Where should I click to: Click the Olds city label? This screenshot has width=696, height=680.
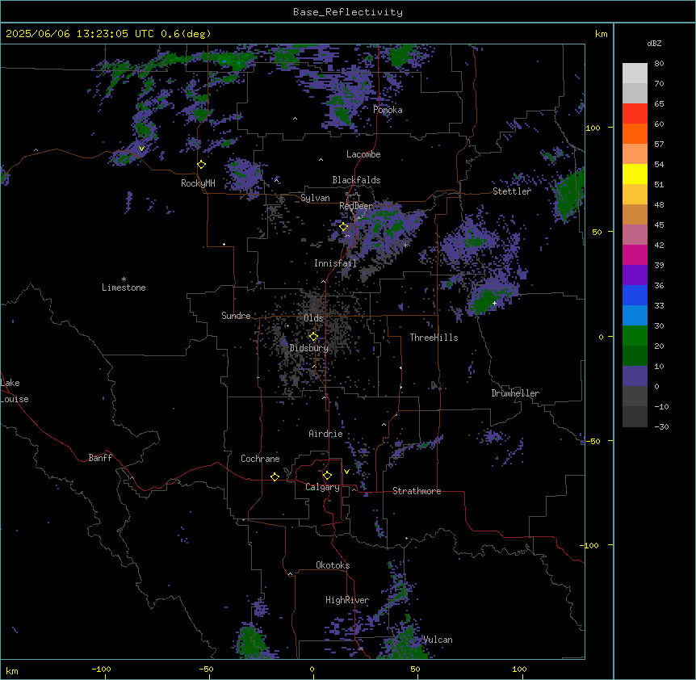313,318
